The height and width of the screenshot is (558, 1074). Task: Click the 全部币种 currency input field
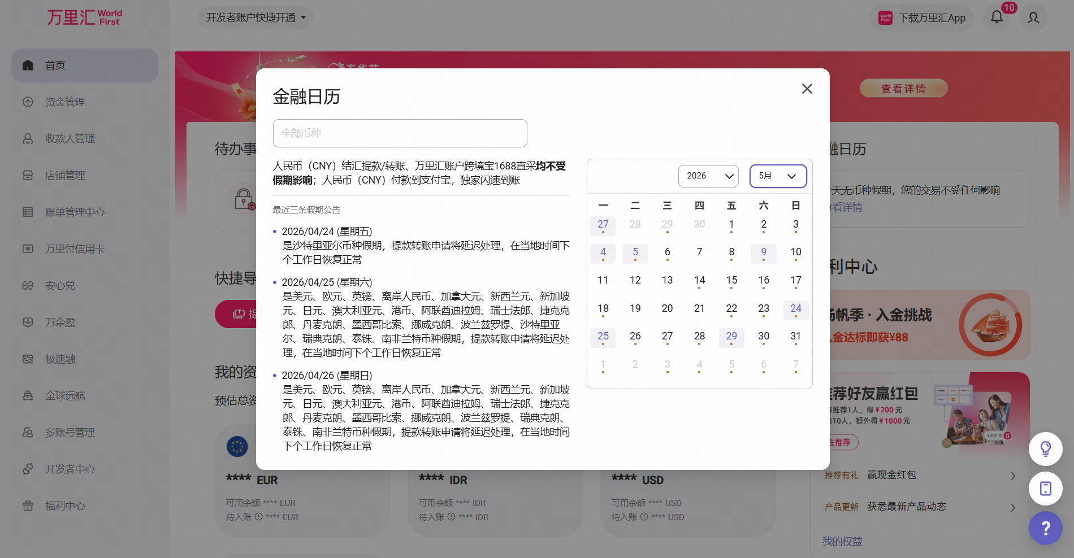tap(400, 133)
